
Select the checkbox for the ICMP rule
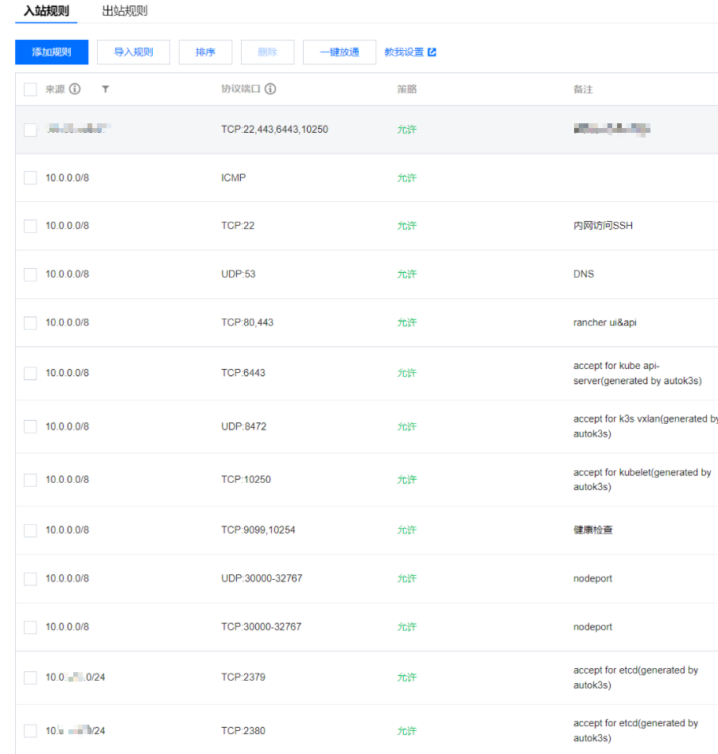click(x=30, y=178)
